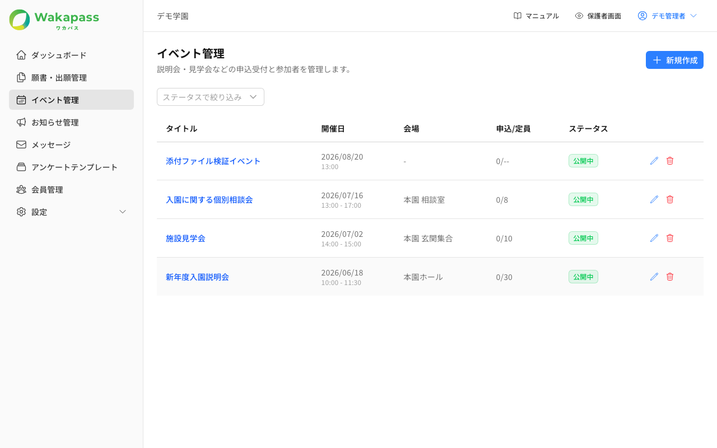717x448 pixels.
Task: Open event 施設見学会
Action: (185, 238)
